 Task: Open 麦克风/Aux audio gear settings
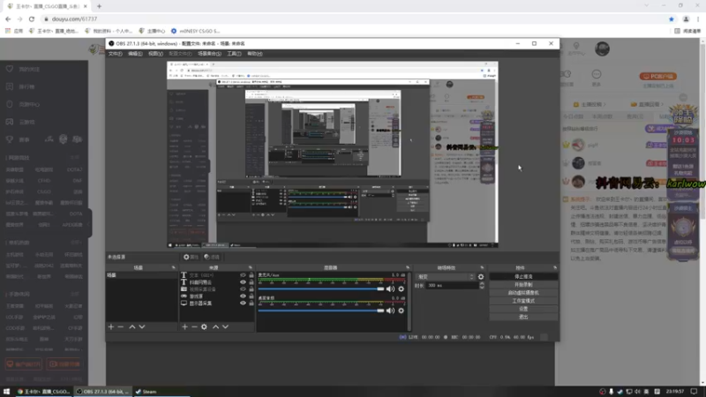point(401,289)
